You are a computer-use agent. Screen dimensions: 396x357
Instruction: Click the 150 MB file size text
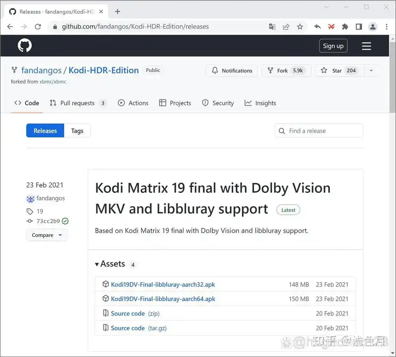tap(299, 299)
